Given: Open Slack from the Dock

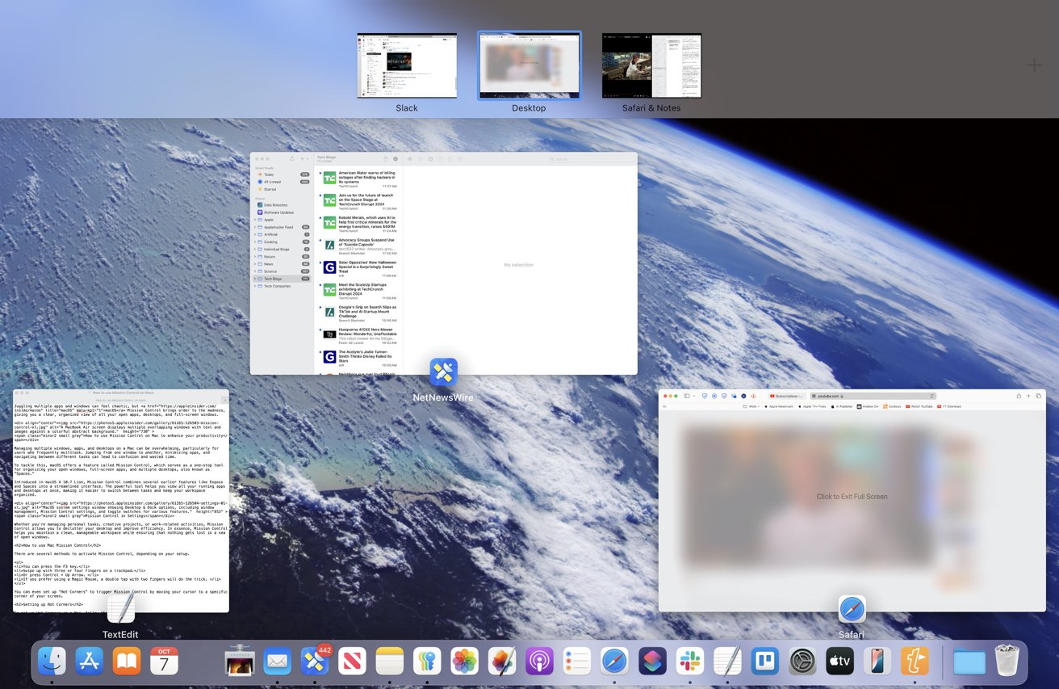Looking at the screenshot, I should [689, 662].
